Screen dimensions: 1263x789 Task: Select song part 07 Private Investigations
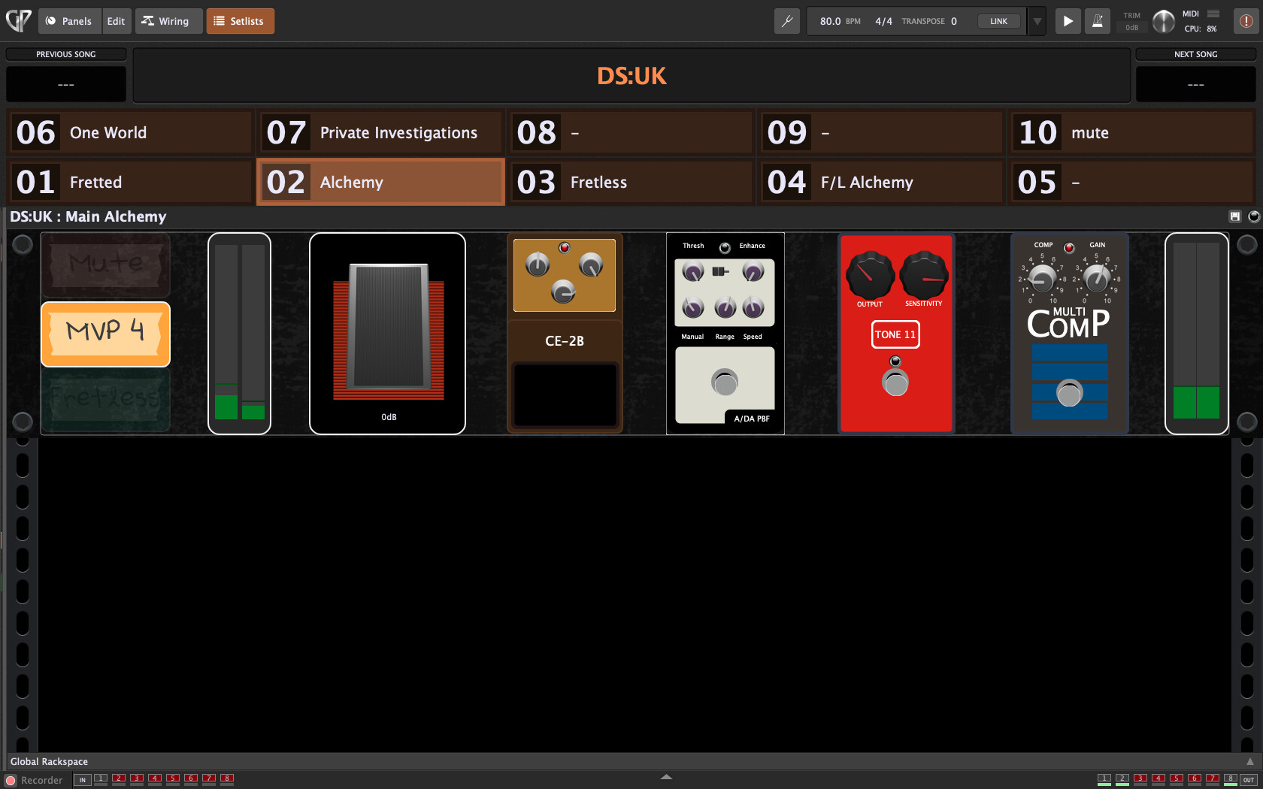click(380, 132)
